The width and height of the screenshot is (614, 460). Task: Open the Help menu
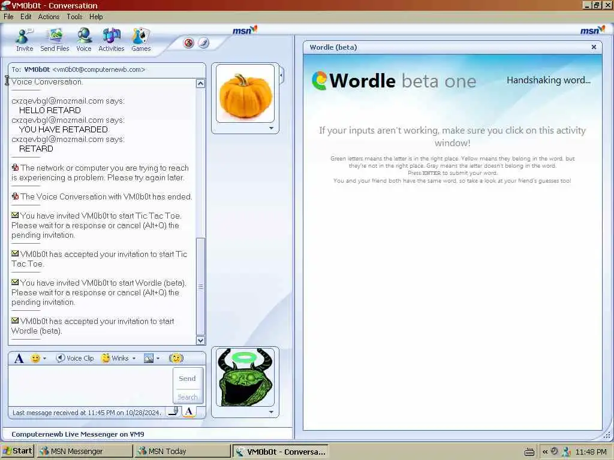point(96,17)
